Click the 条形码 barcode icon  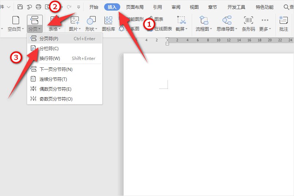249,20
